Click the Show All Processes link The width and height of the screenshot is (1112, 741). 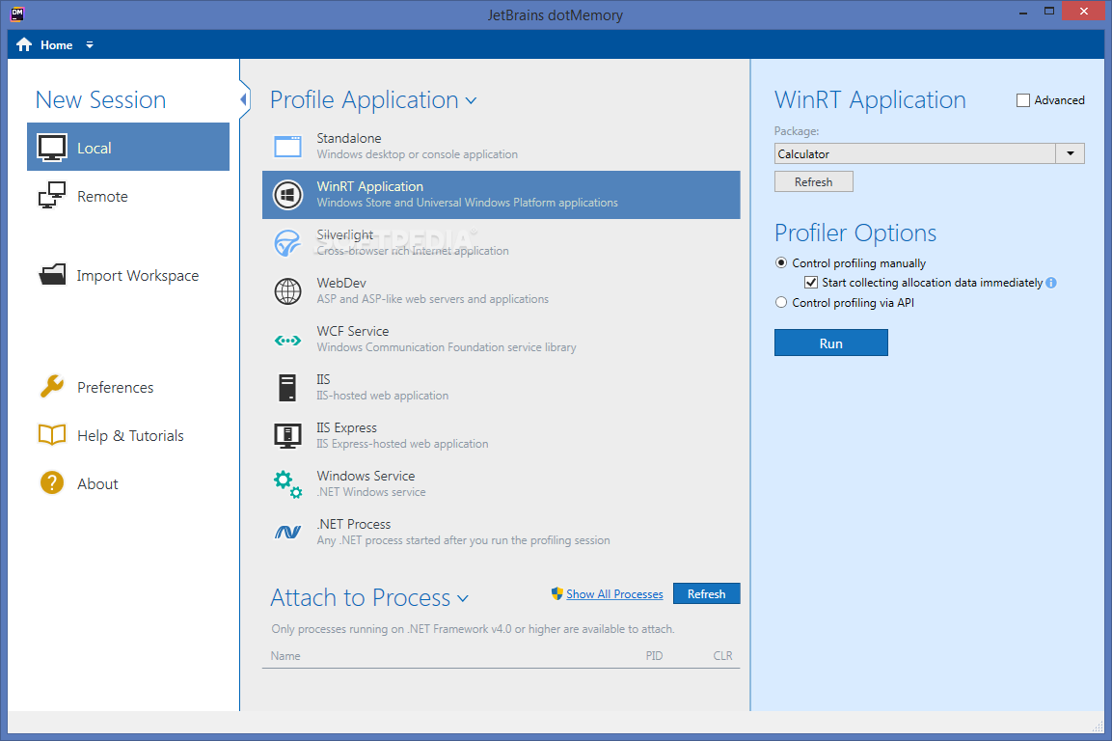pyautogui.click(x=614, y=594)
